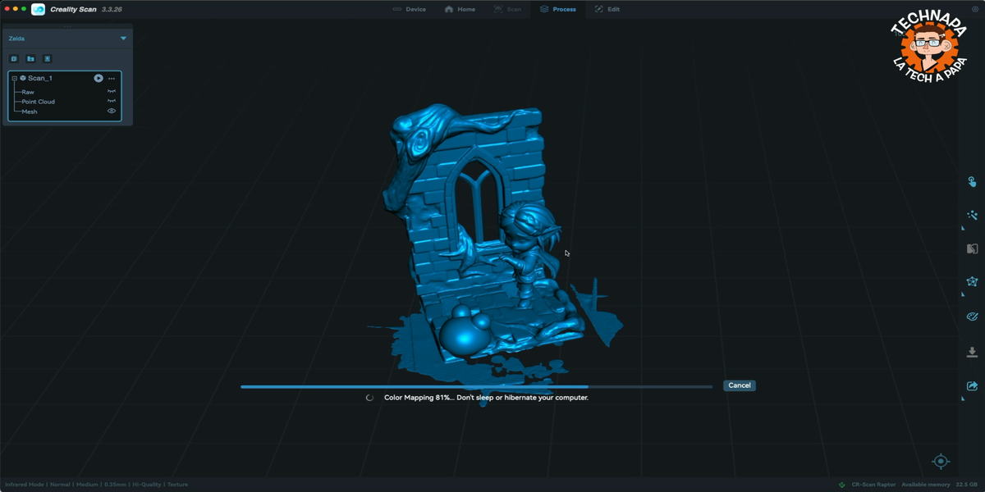Viewport: 985px width, 492px height.
Task: Show the Raw data layer
Action: pos(112,92)
